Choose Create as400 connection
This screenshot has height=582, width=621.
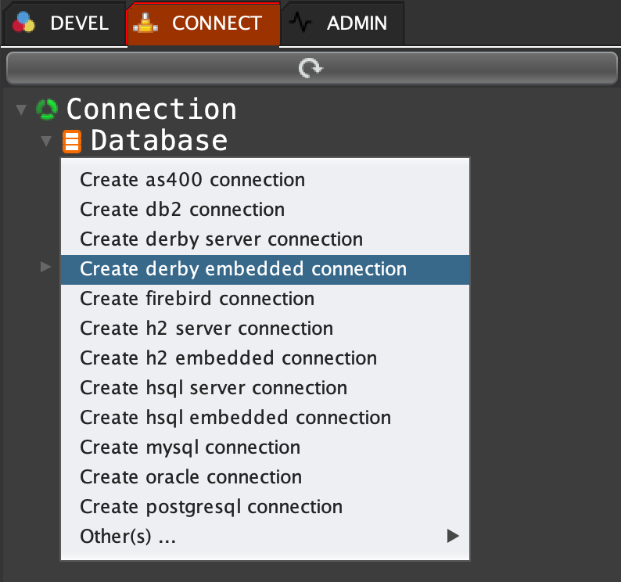click(192, 180)
